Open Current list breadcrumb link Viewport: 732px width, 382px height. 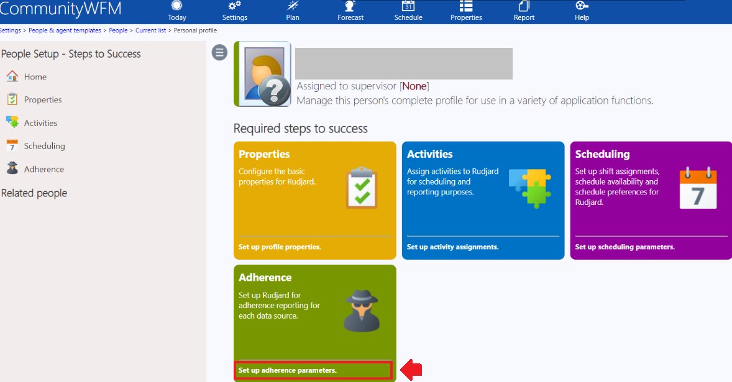click(151, 30)
